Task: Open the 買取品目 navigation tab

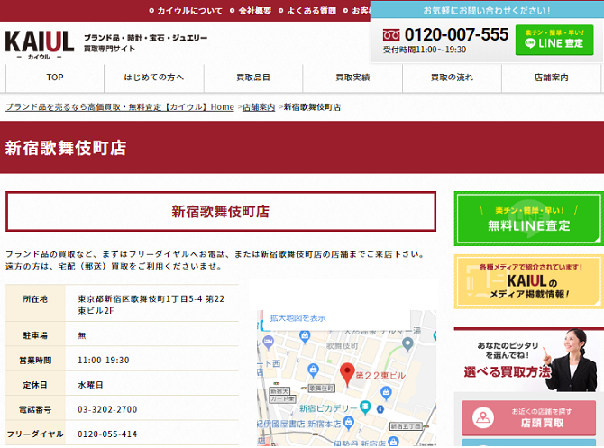Action: coord(253,78)
